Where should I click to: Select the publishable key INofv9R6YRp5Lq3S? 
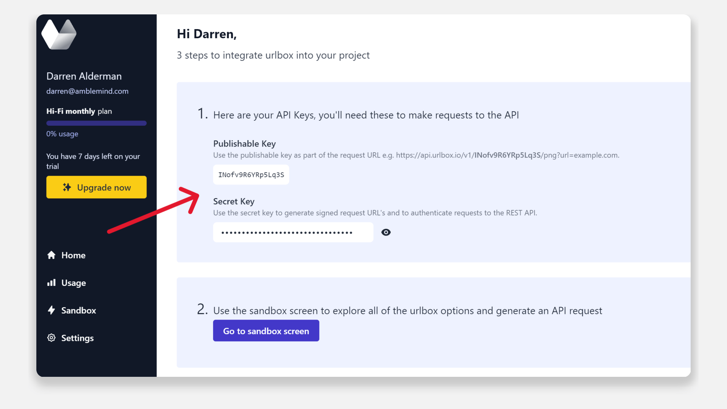click(x=251, y=175)
